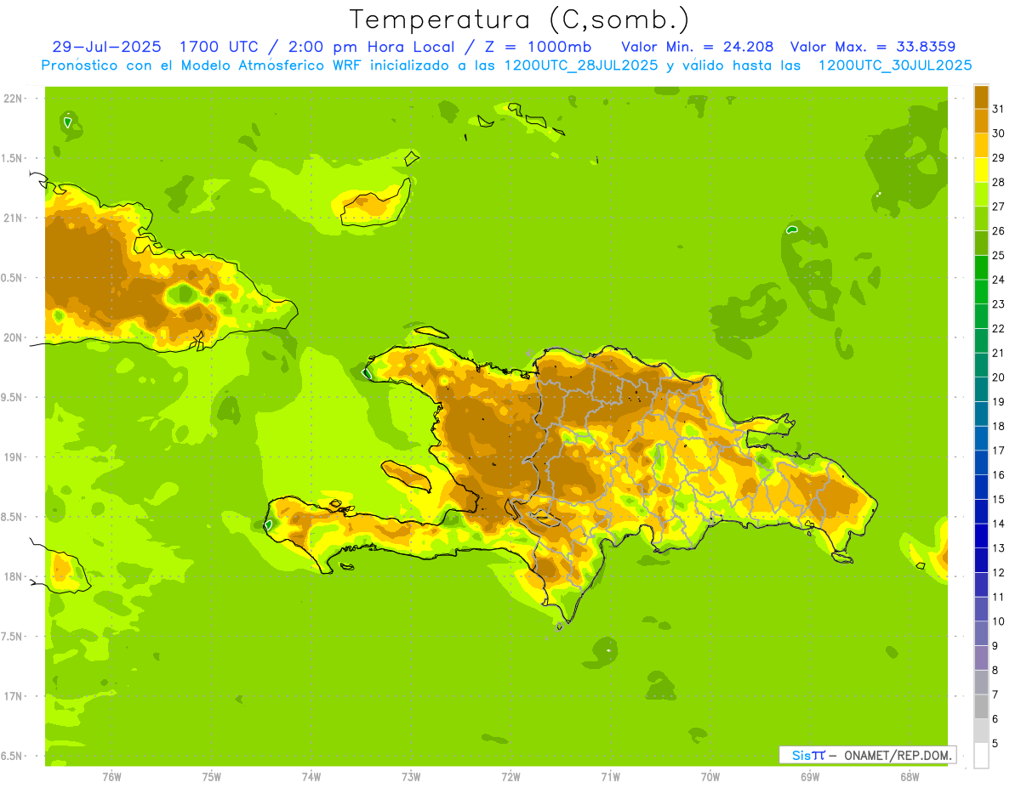Click the '12' color bar label

tap(998, 572)
